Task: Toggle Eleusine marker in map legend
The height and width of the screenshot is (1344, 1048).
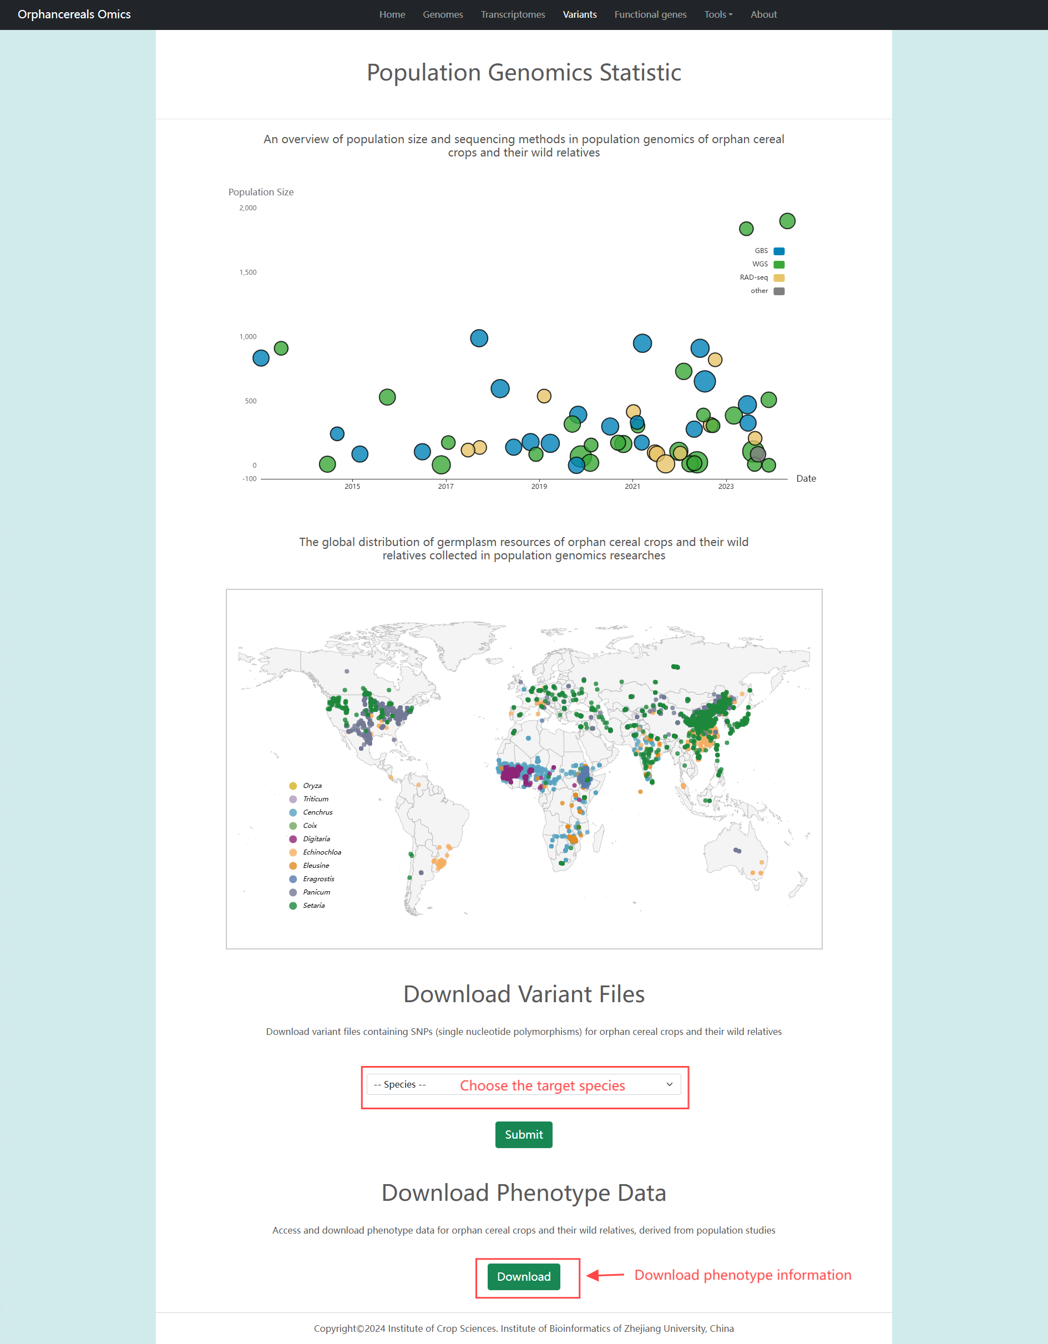Action: point(293,865)
